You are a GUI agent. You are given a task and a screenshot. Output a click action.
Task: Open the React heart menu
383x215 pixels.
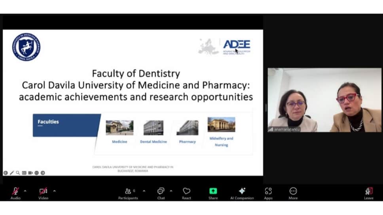(186, 194)
